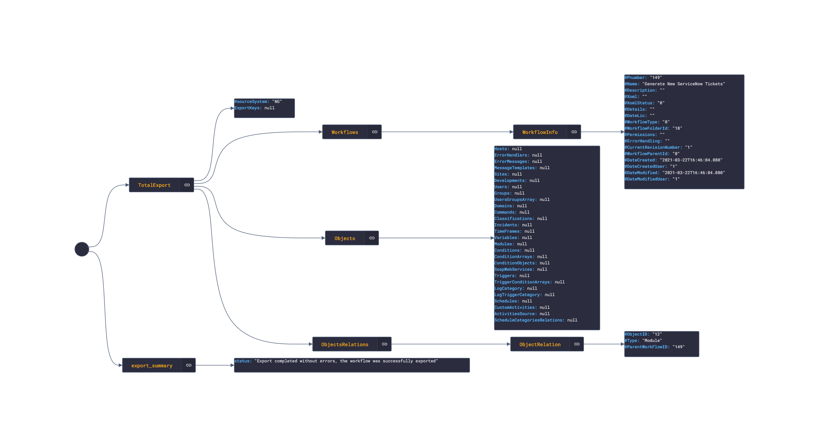Click the link icon on Workflows node
This screenshot has height=447, width=819.
[375, 132]
